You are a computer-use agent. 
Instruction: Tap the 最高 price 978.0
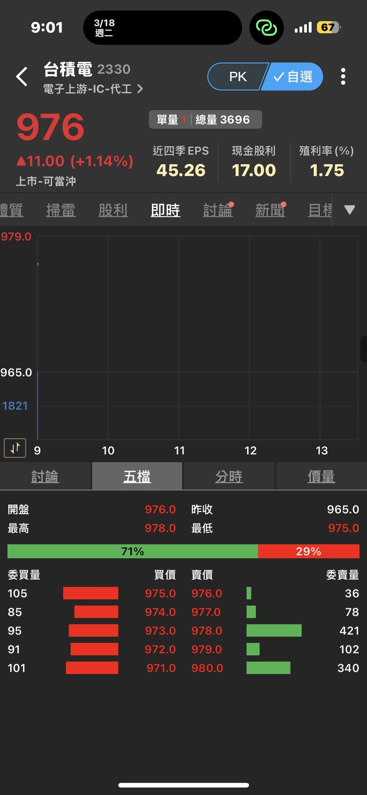click(x=160, y=528)
